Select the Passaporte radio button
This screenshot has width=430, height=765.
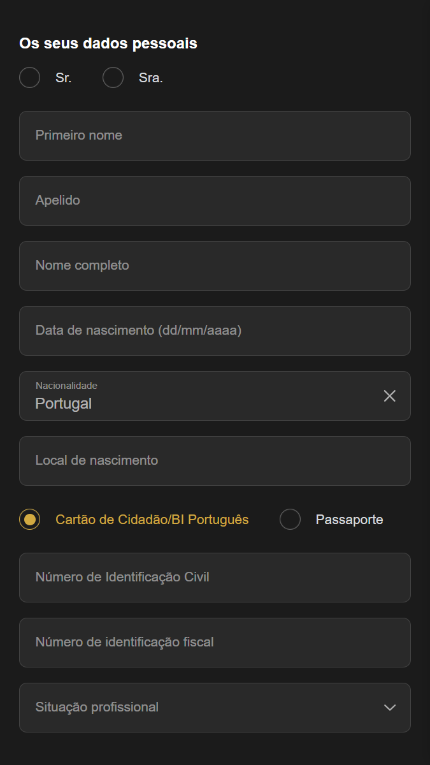coord(290,520)
